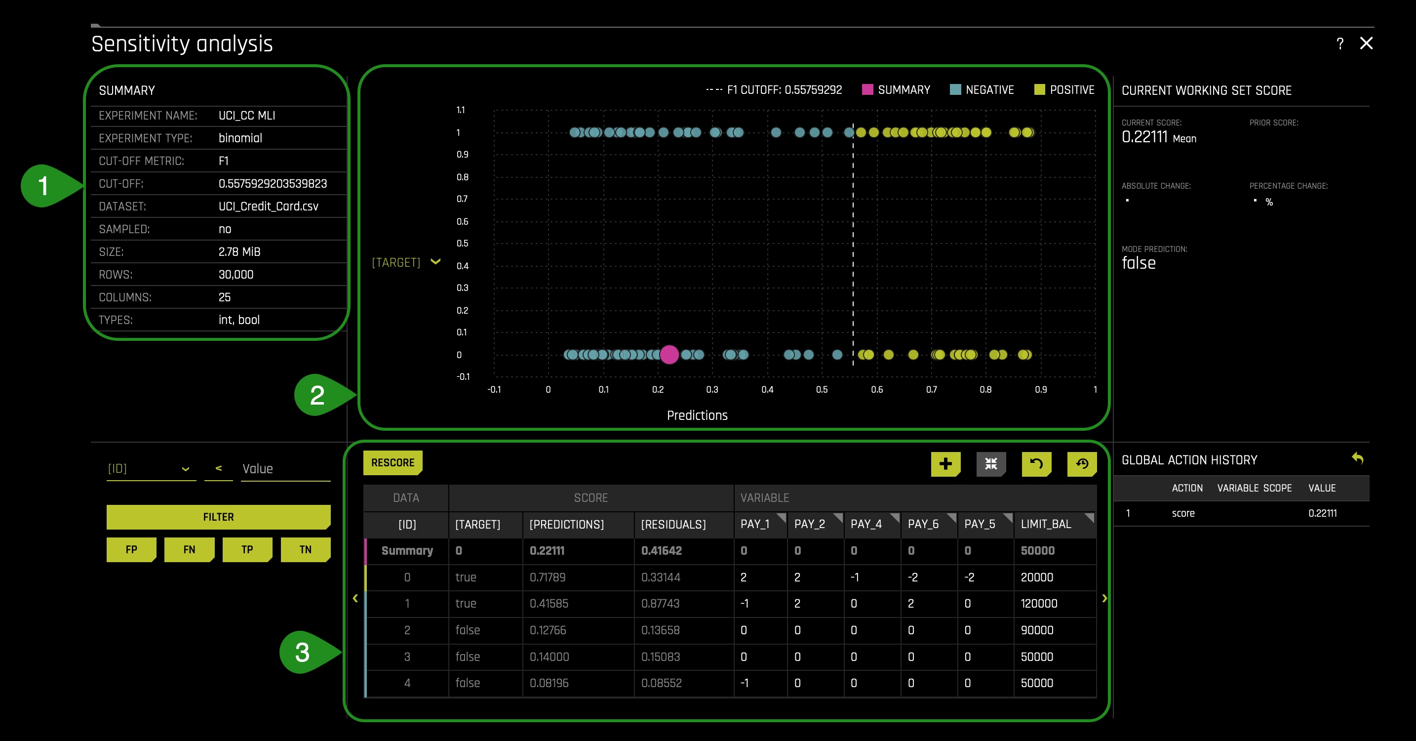
Task: Click the FILTER button
Action: point(219,517)
